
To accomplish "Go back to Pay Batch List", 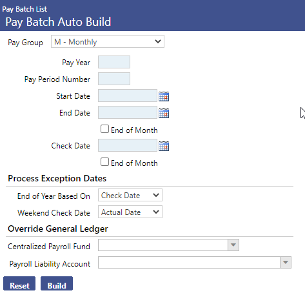I will 25,9.
